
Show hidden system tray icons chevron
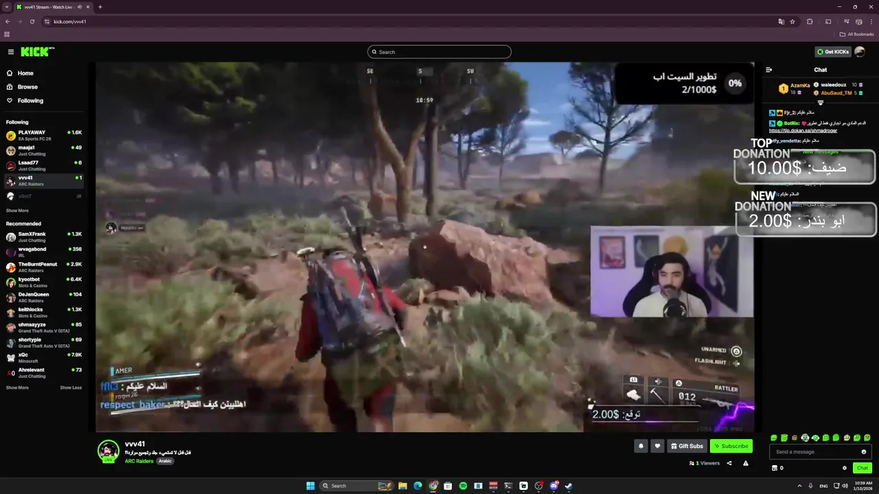(799, 486)
